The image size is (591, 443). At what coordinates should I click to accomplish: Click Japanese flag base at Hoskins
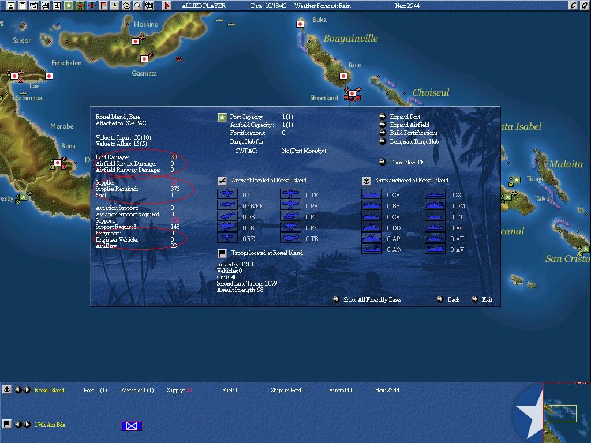[136, 42]
